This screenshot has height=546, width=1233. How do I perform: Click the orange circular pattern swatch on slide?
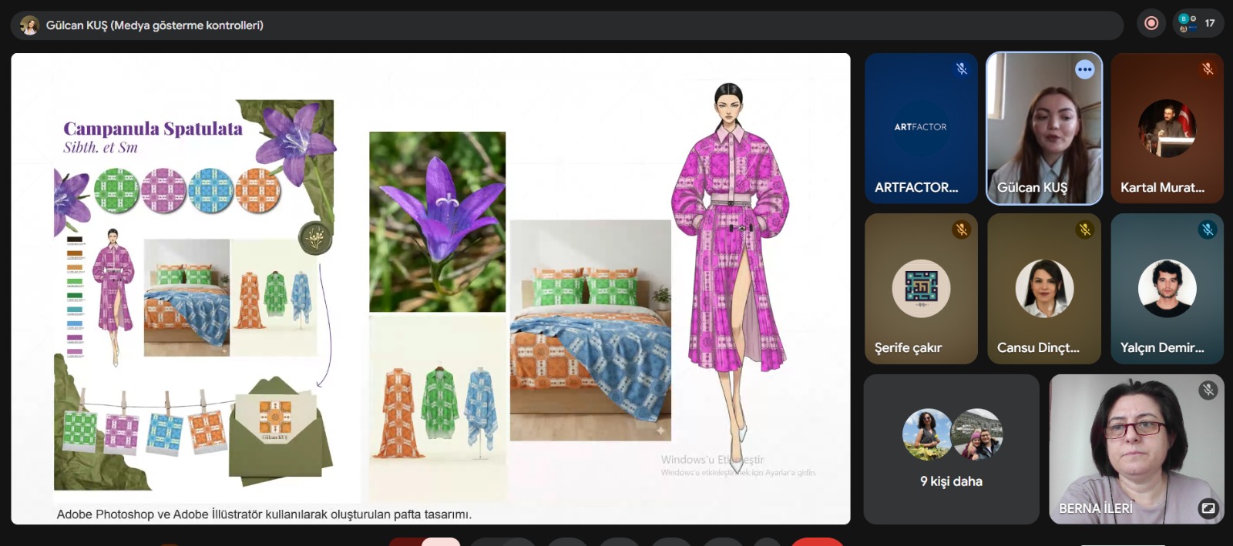(257, 191)
